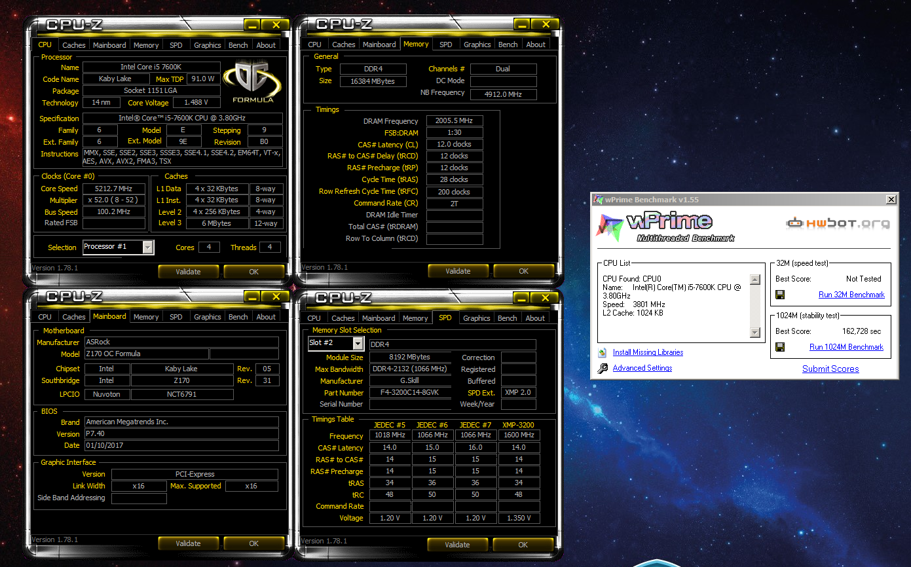Click the CAS# Latency value 12.0 clocks
The width and height of the screenshot is (911, 567).
(x=455, y=145)
